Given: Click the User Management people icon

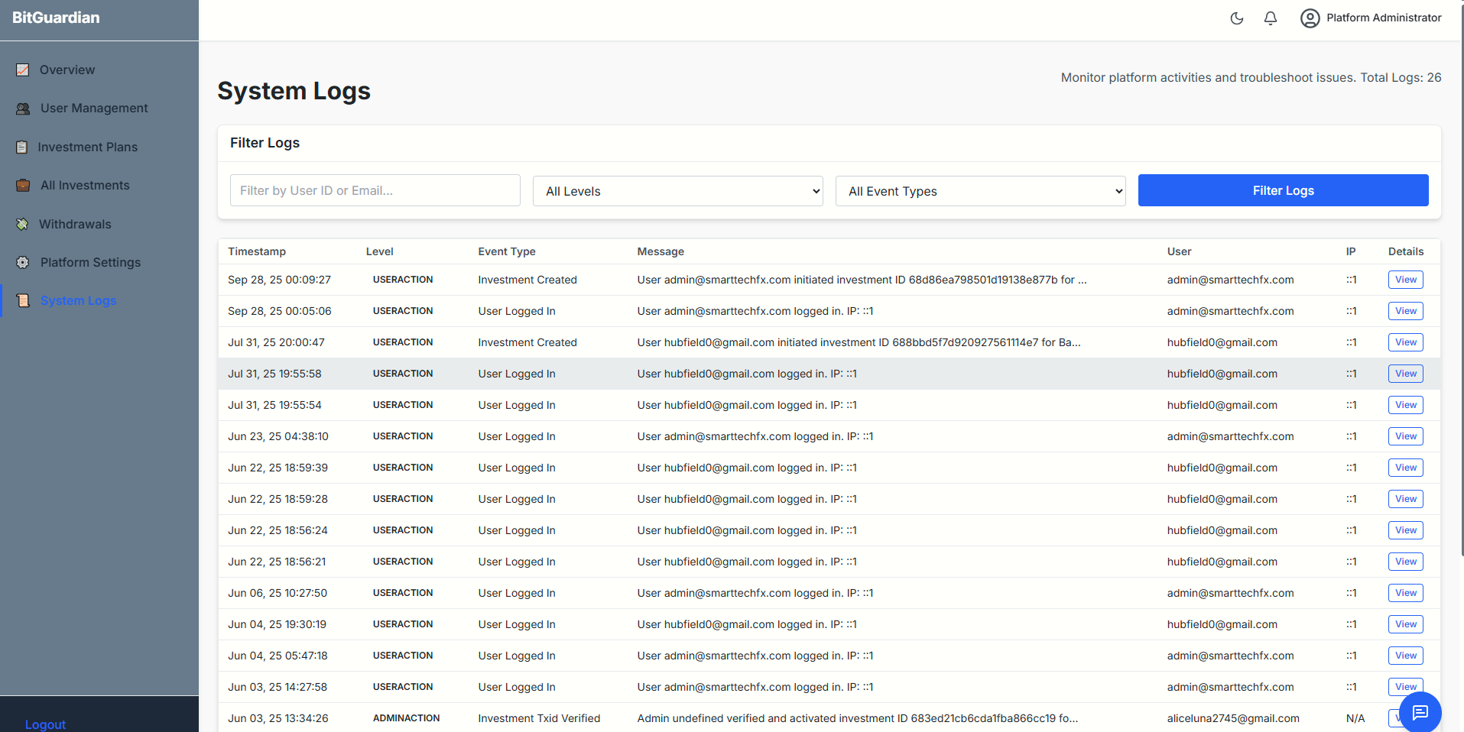Looking at the screenshot, I should click(23, 109).
